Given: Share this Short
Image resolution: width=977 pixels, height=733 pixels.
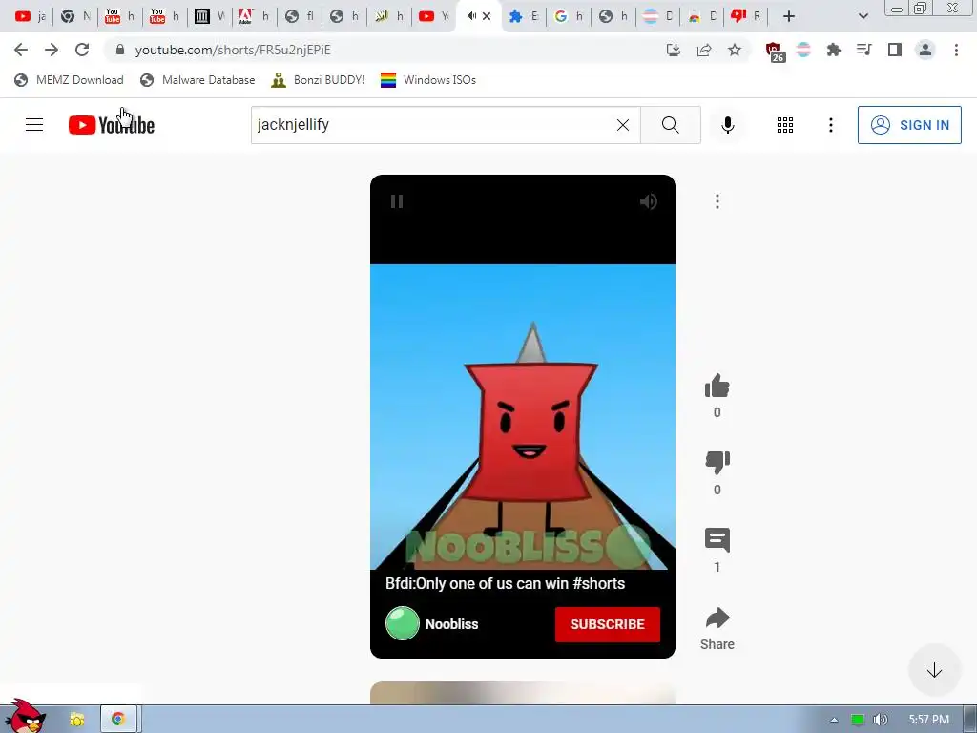Looking at the screenshot, I should click(x=717, y=618).
